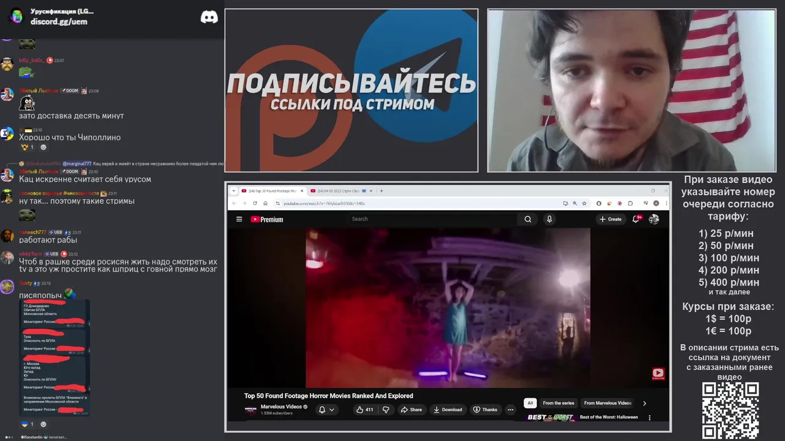Click the site info icon in address bar

point(277,203)
